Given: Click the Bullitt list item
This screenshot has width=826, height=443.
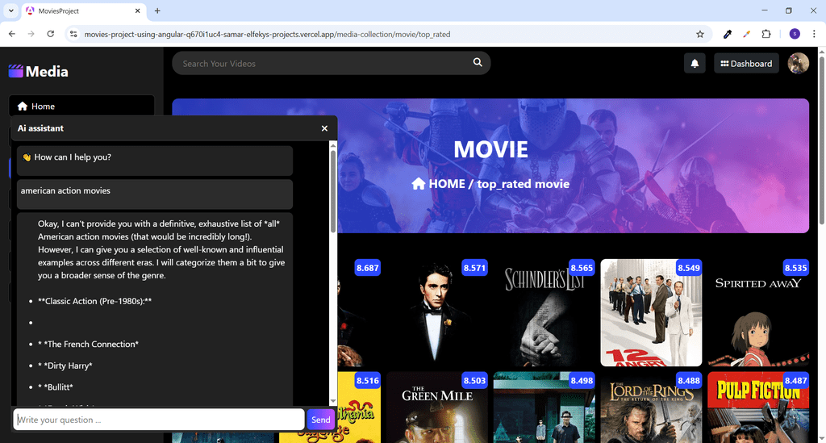Looking at the screenshot, I should coord(56,387).
